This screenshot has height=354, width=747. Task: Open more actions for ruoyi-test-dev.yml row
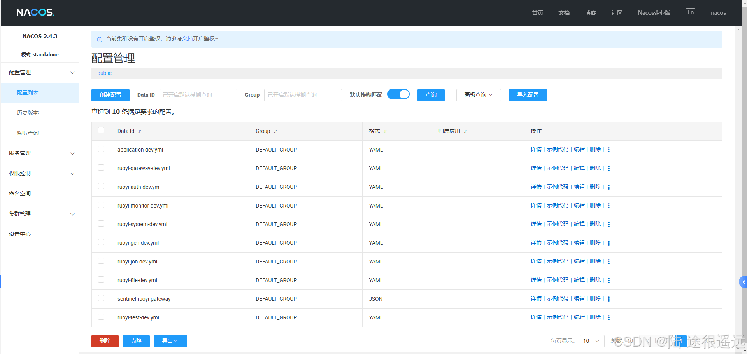tap(609, 317)
